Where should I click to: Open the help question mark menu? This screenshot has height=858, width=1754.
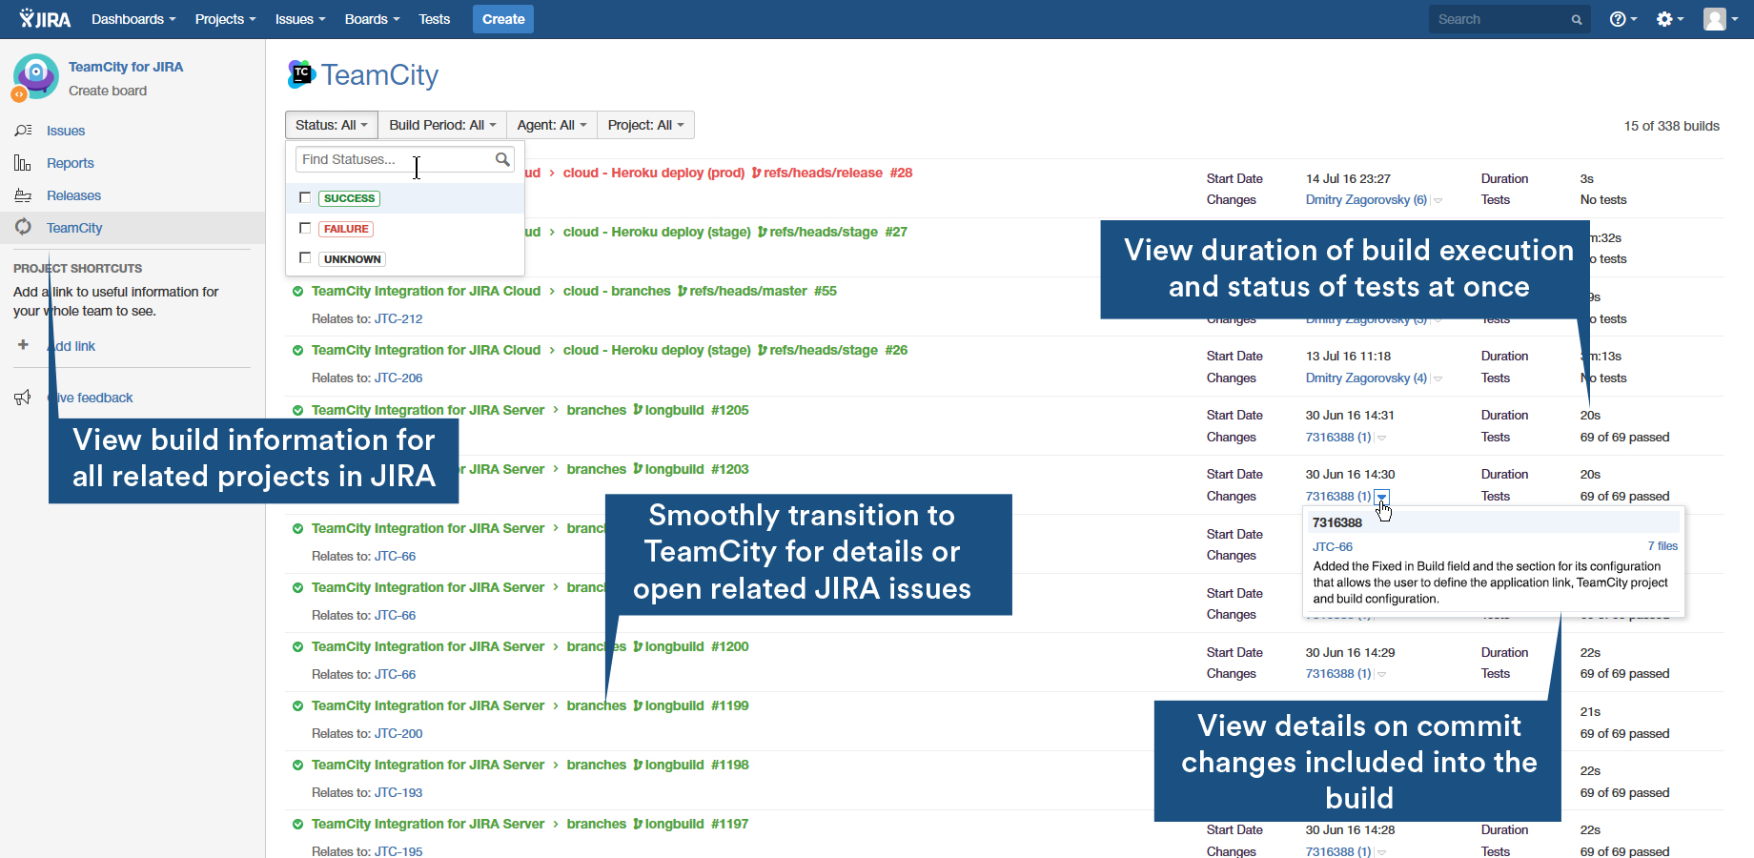click(1622, 19)
